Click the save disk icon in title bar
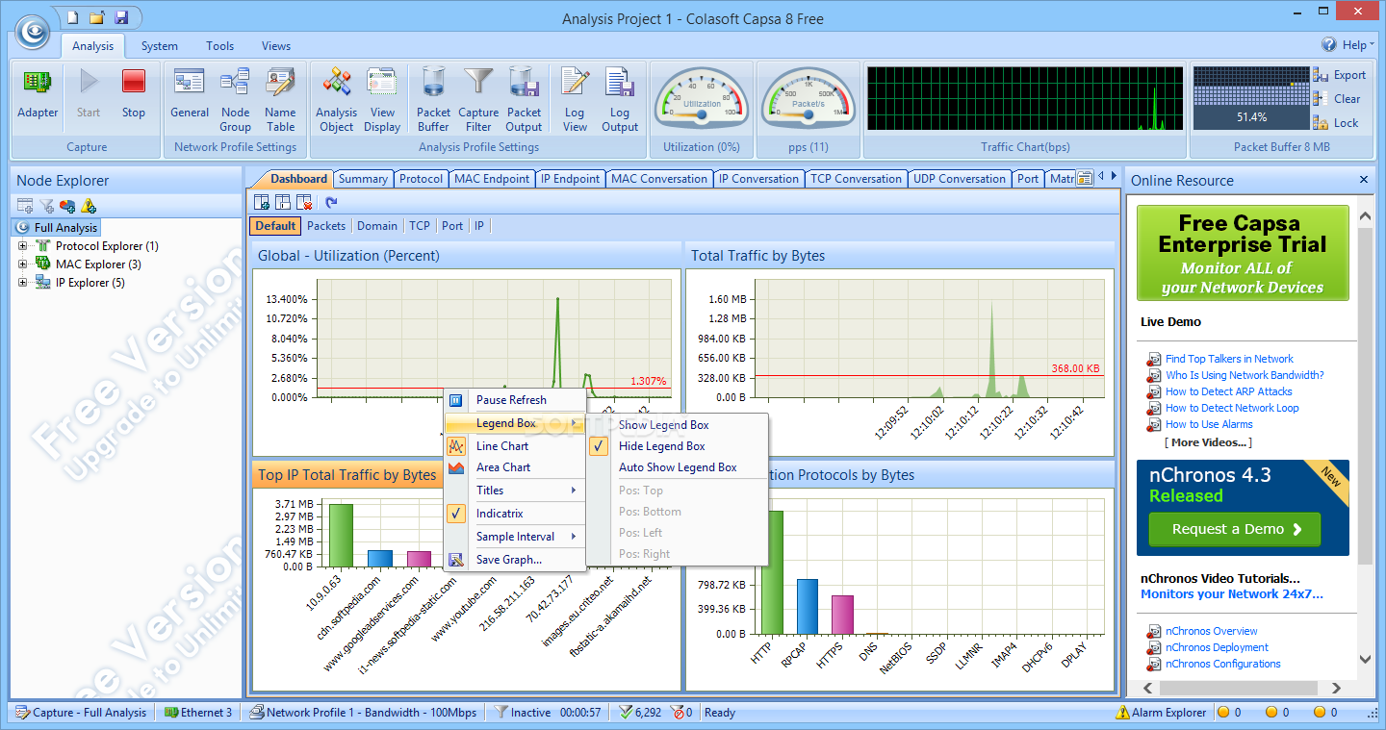 tap(121, 17)
